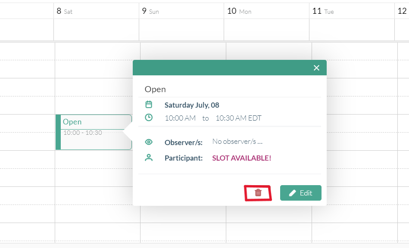Delete the appointment using the trash icon
The image size is (409, 248).
[258, 192]
